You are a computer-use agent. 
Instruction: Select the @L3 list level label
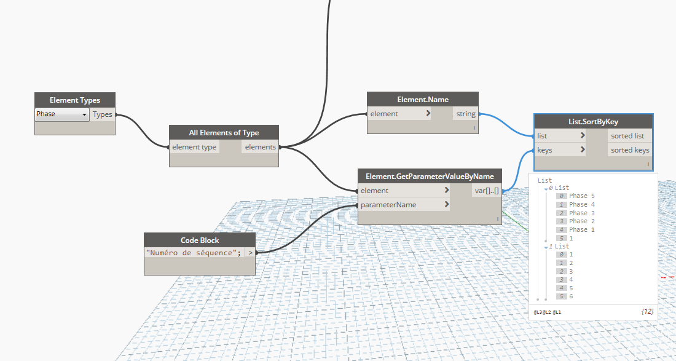[x=538, y=312]
